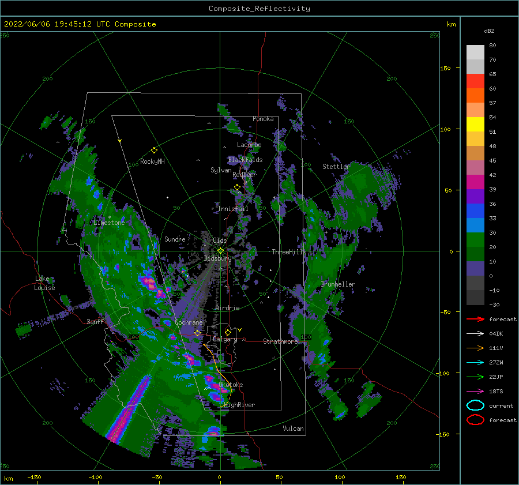Select the red forecast arrow in legend
This screenshot has height=485, width=519.
coord(475,319)
